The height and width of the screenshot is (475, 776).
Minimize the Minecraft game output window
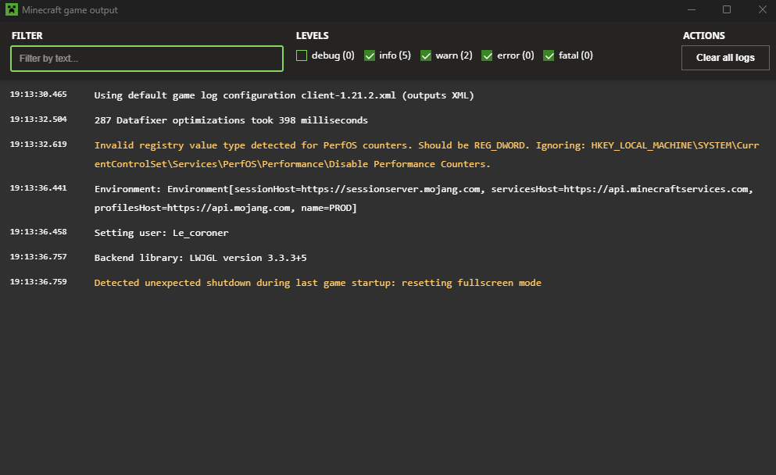tap(692, 10)
